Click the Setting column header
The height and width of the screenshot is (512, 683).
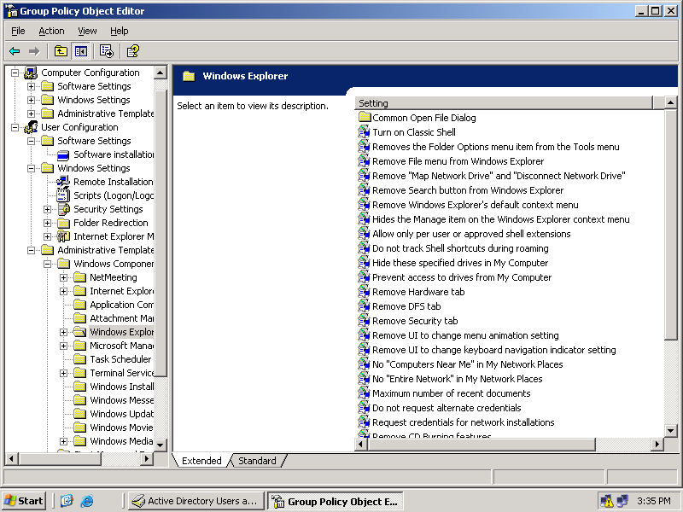(504, 103)
